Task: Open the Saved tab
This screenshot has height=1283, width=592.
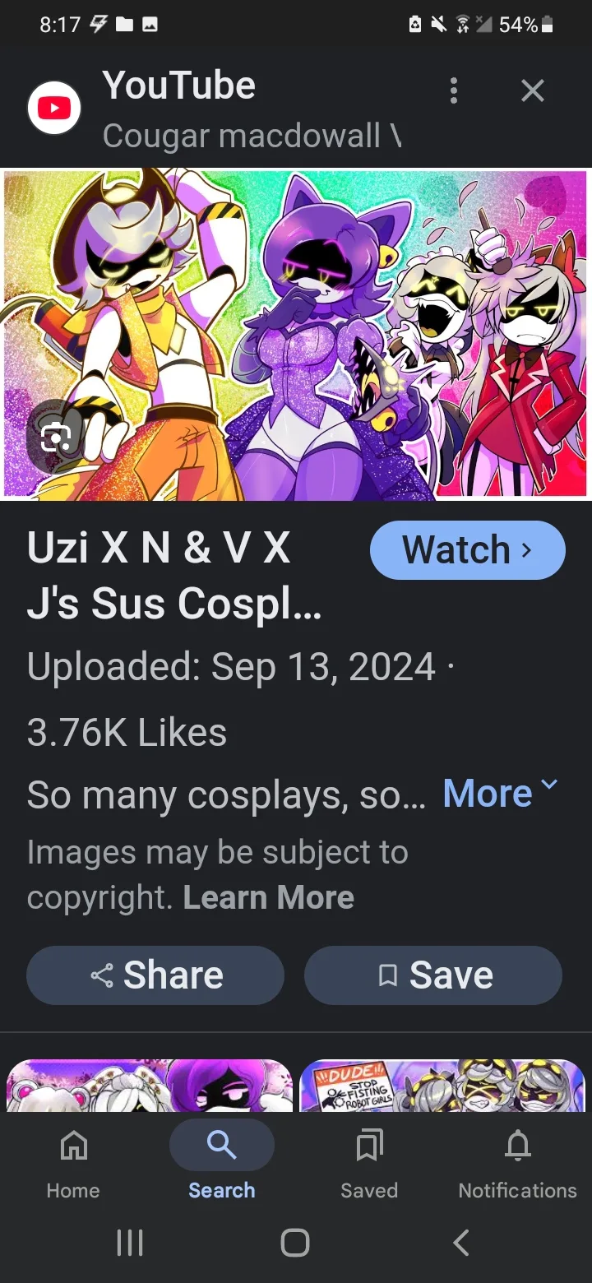Action: click(369, 1161)
